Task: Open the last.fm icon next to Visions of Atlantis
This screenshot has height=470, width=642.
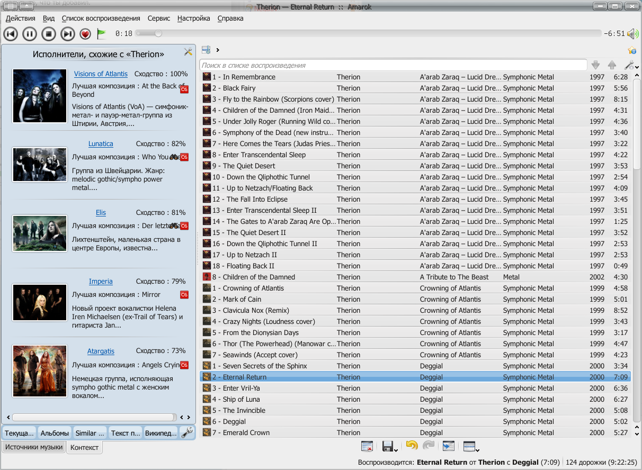Action: tap(184, 88)
